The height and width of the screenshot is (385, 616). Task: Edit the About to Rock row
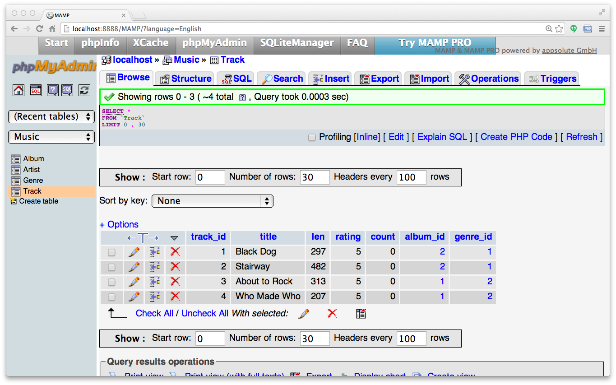134,282
